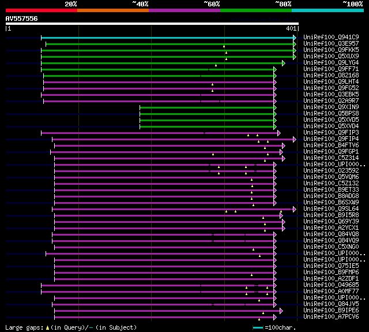This screenshot has width=369, height=332.
Task: Click the UniRef100_B8ADG8 label
Action: tap(331, 196)
